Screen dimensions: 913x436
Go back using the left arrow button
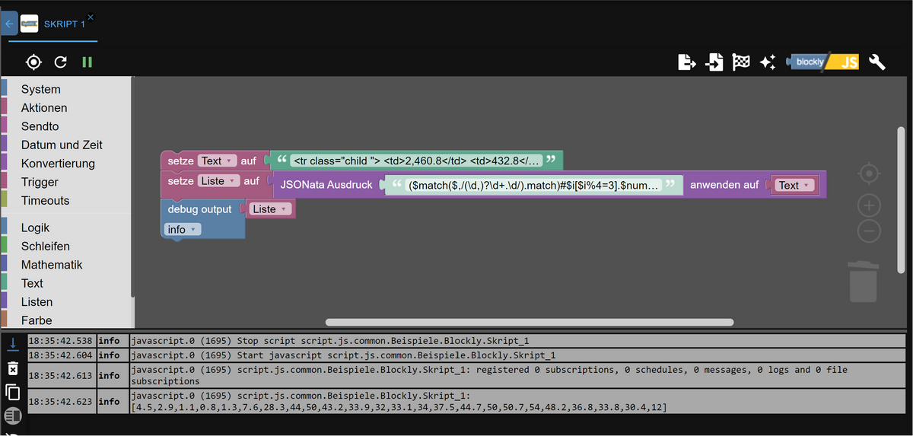point(8,24)
